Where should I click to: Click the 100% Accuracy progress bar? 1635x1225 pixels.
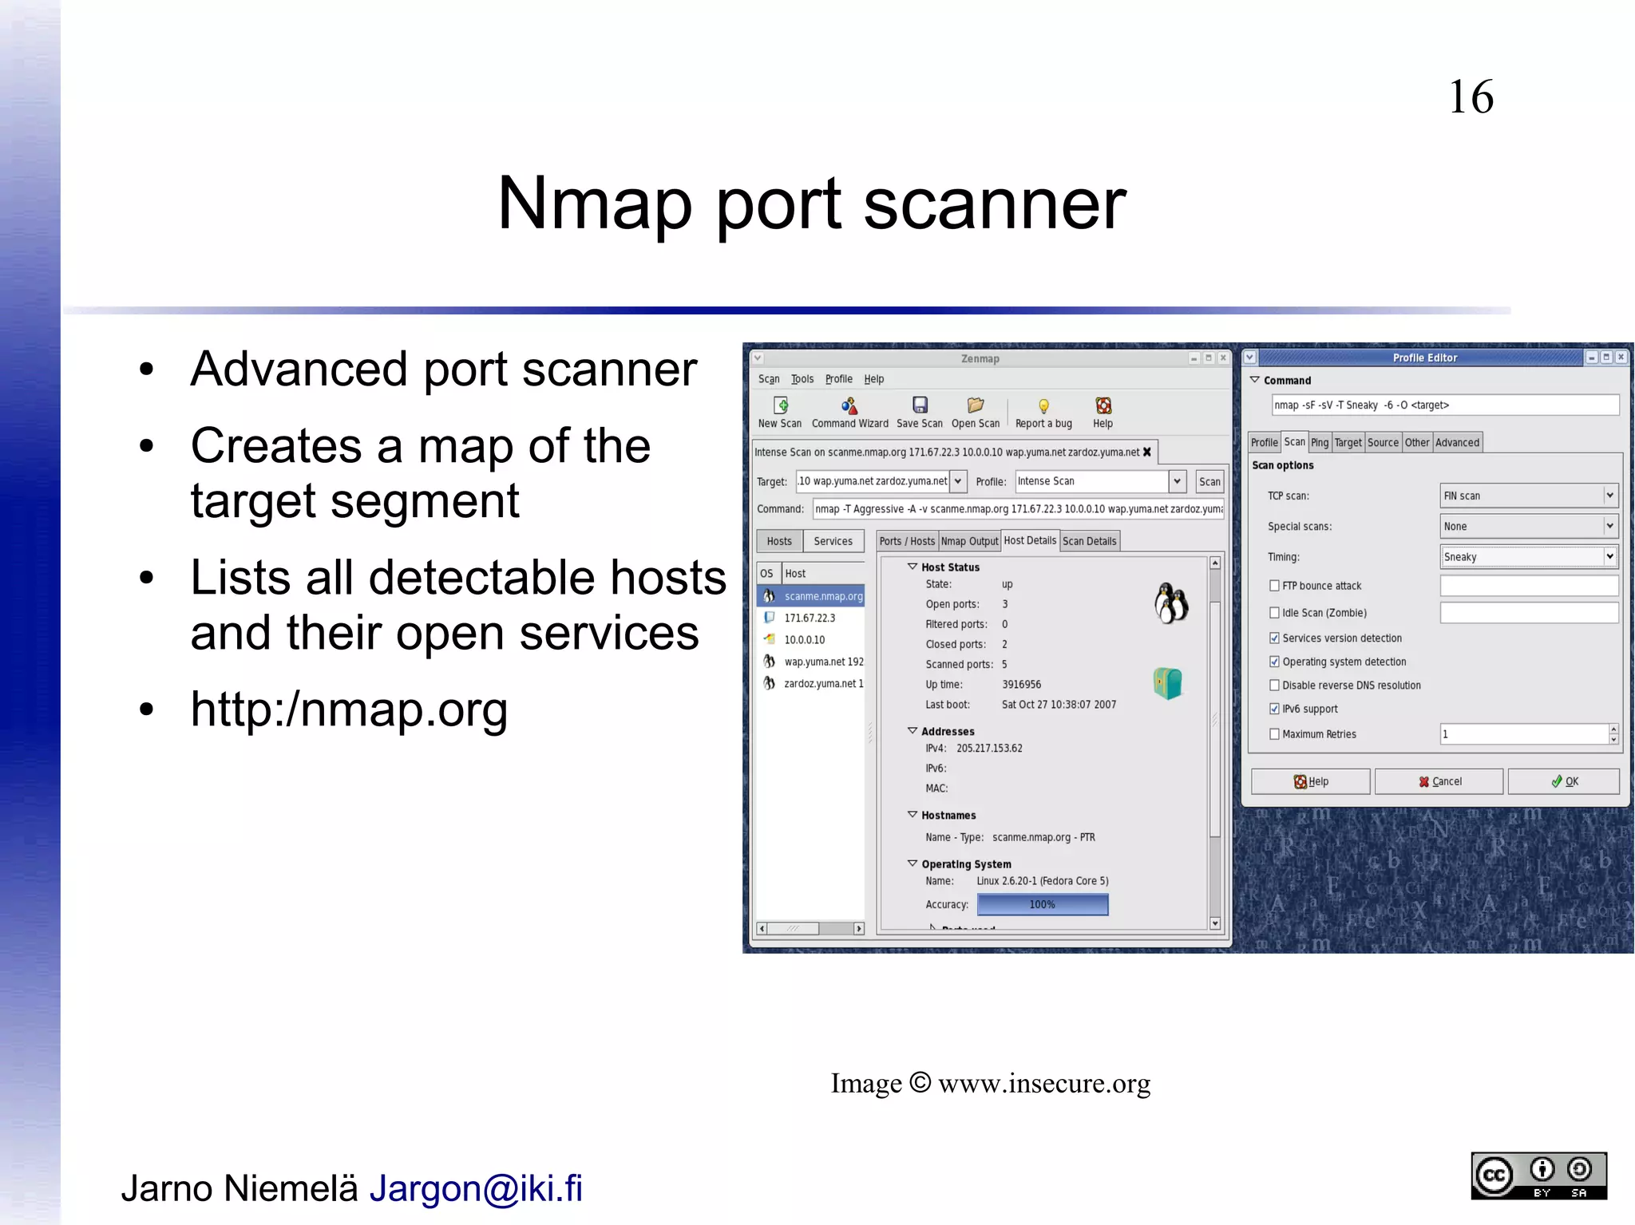click(x=1043, y=904)
